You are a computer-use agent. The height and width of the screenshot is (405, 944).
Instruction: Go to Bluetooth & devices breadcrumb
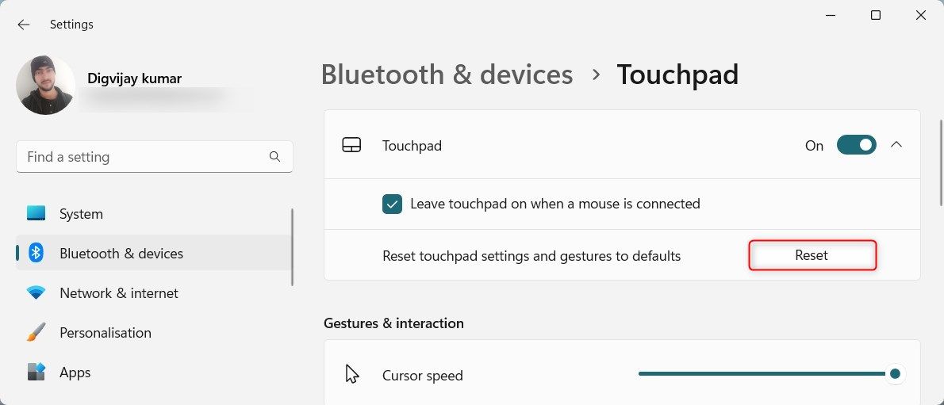tap(447, 75)
